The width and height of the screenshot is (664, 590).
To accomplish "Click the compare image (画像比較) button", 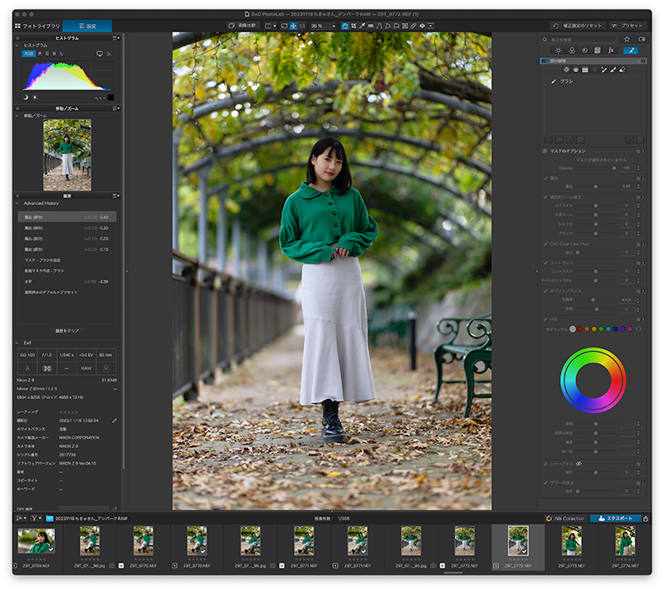I will (242, 26).
